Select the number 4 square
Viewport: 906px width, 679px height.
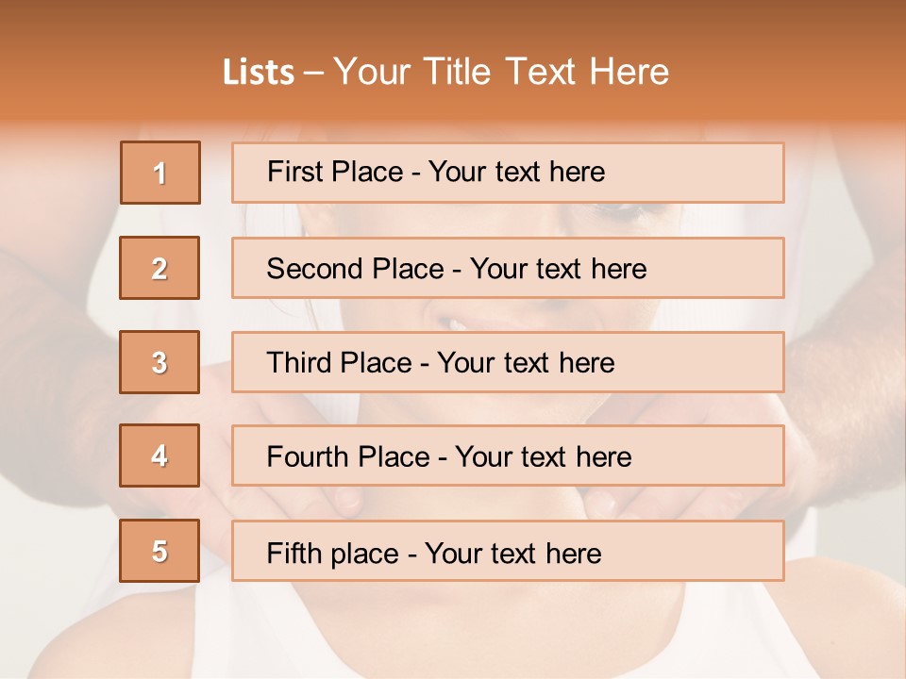click(159, 455)
